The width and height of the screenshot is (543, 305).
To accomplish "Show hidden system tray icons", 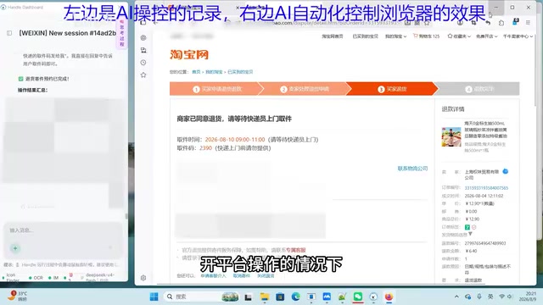I will pyautogui.click(x=456, y=297).
